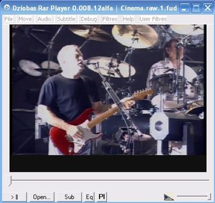Click the middle of seek bar track
The width and height of the screenshot is (215, 203).
[109, 181]
